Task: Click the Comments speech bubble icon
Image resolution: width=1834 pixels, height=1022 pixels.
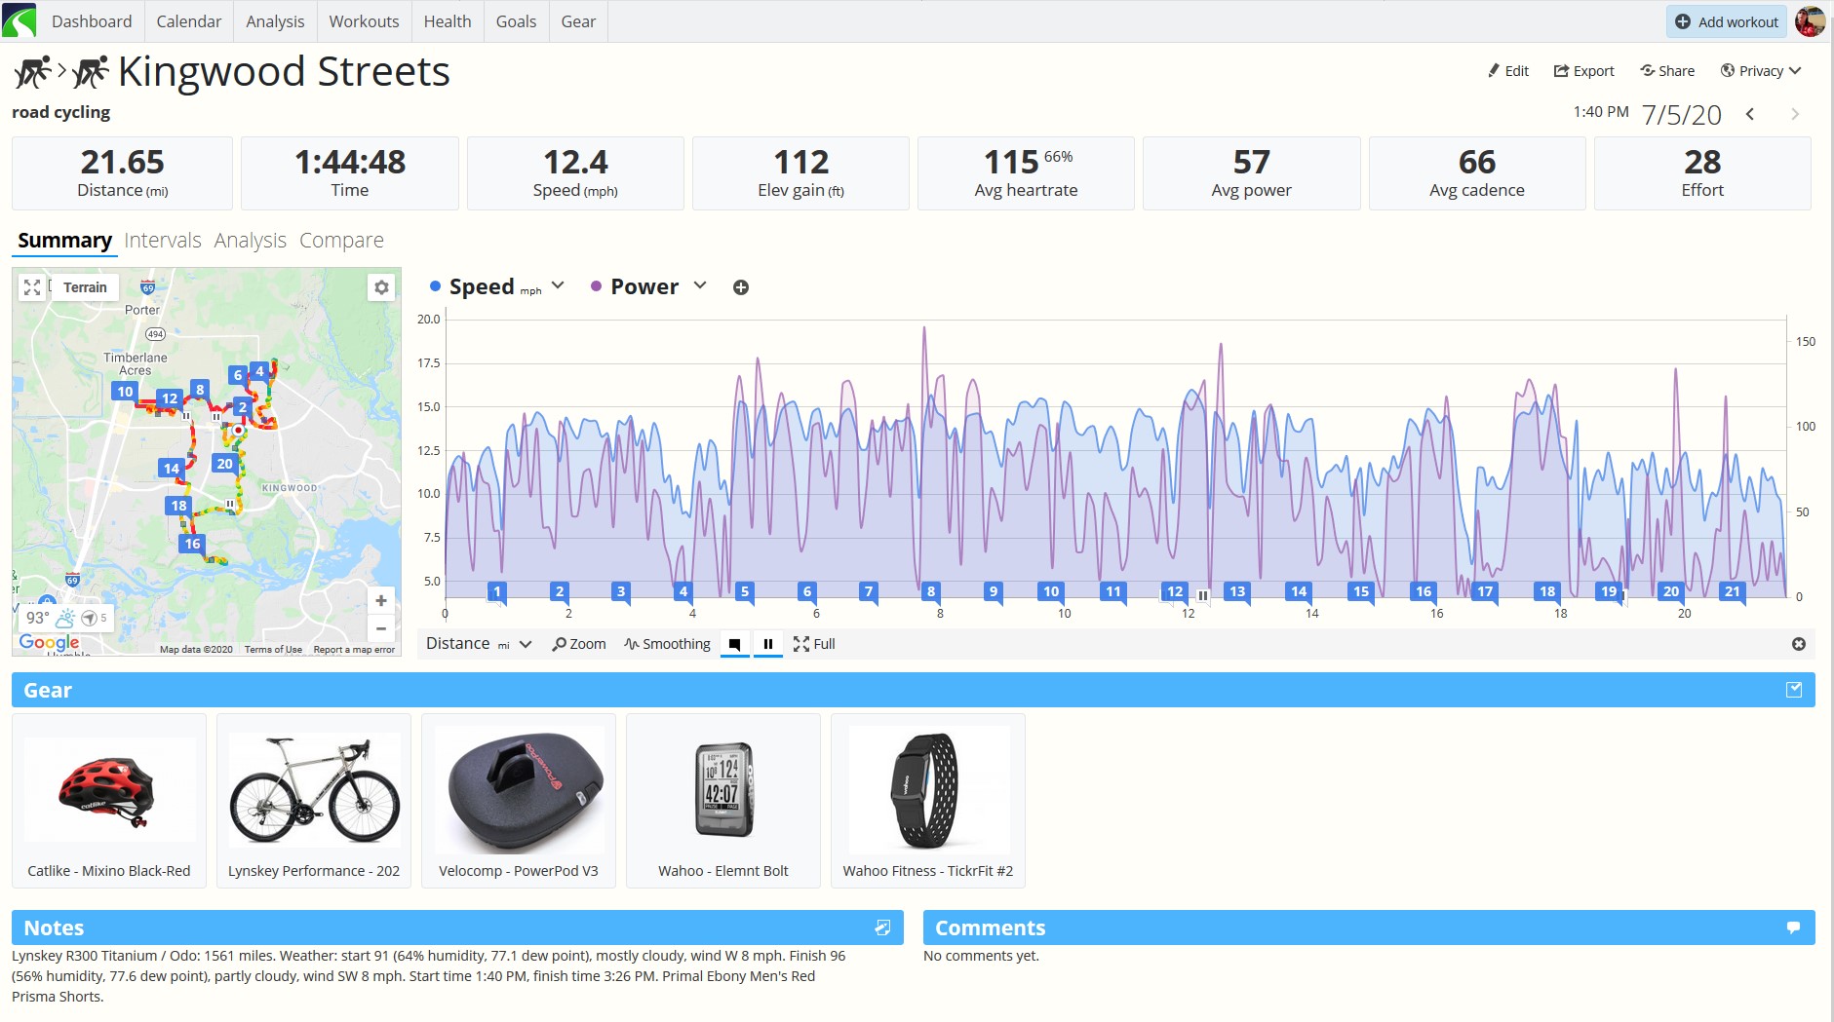Action: click(1793, 927)
